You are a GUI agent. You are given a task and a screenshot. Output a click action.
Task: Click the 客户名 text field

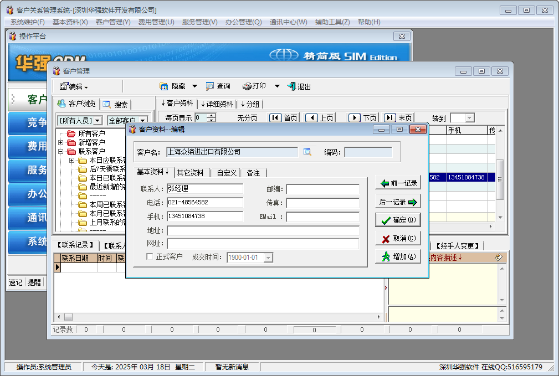pos(232,152)
